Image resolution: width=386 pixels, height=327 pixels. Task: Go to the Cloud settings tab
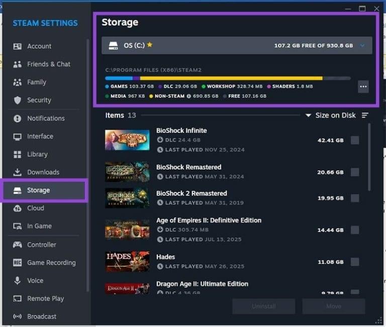pos(35,208)
